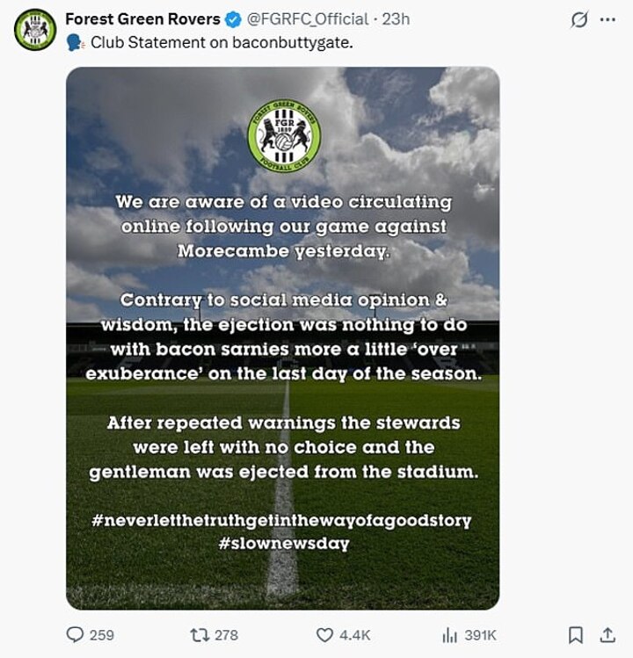Click the Forest Green Rovers profile avatar
The width and height of the screenshot is (633, 658).
pyautogui.click(x=34, y=29)
